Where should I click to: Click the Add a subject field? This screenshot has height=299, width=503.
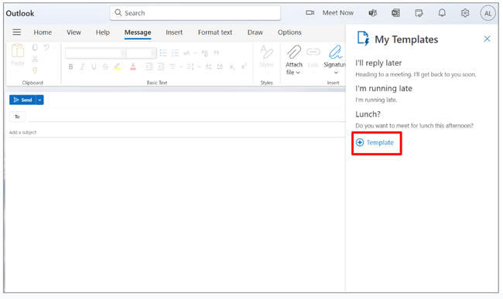click(x=177, y=132)
